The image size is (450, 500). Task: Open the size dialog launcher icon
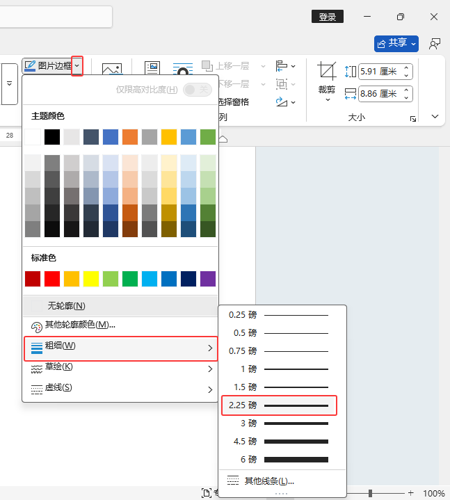pyautogui.click(x=413, y=119)
